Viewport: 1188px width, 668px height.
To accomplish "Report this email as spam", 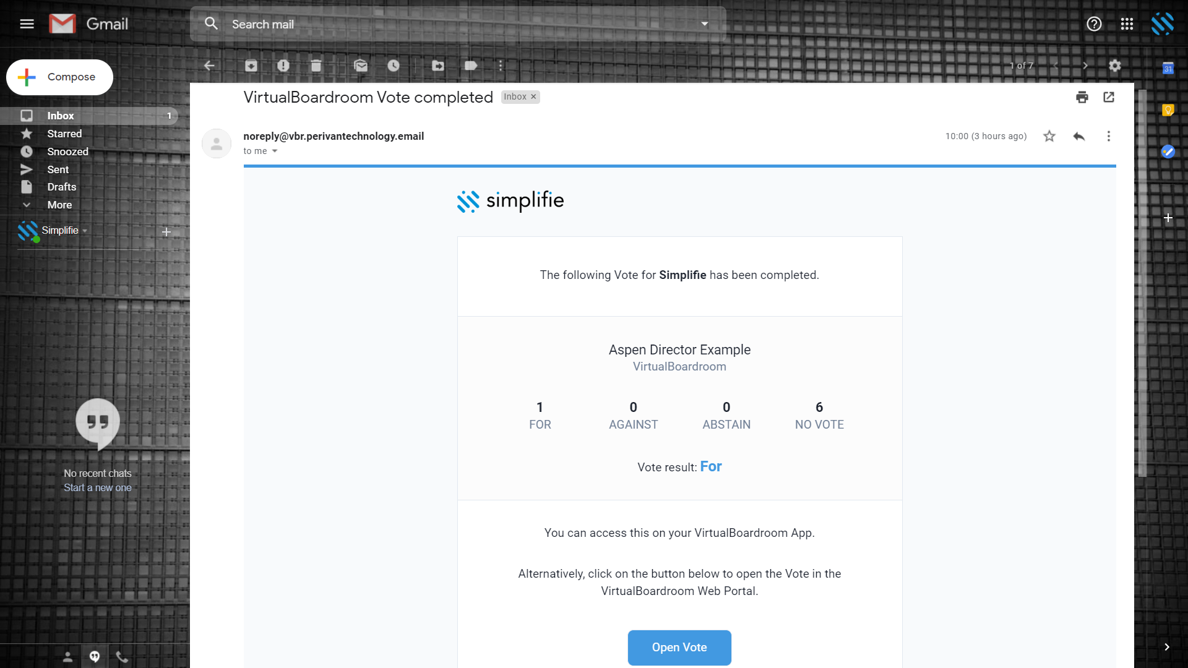I will click(283, 66).
